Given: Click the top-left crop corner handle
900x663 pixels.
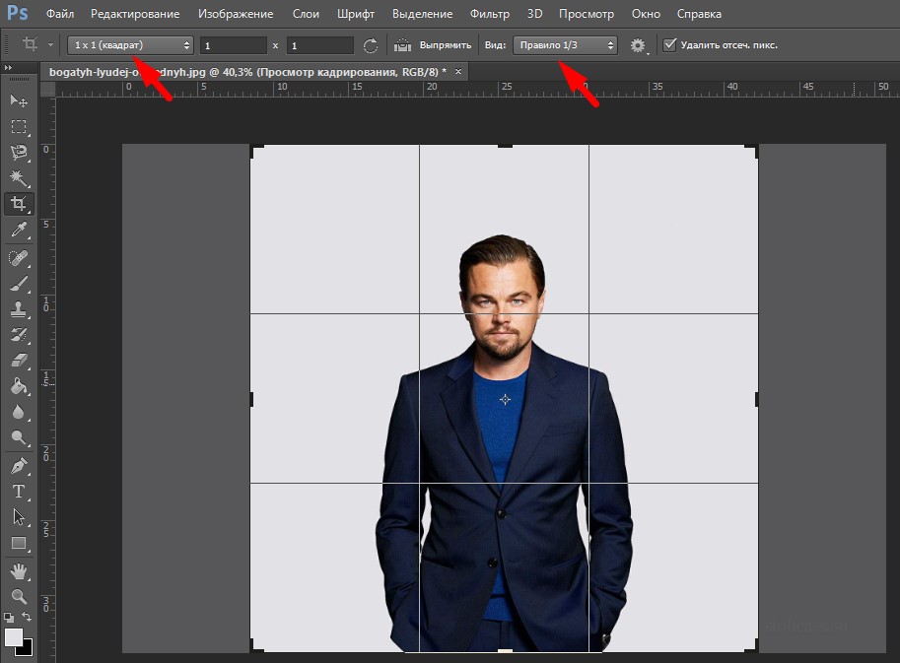Looking at the screenshot, I should tap(256, 151).
